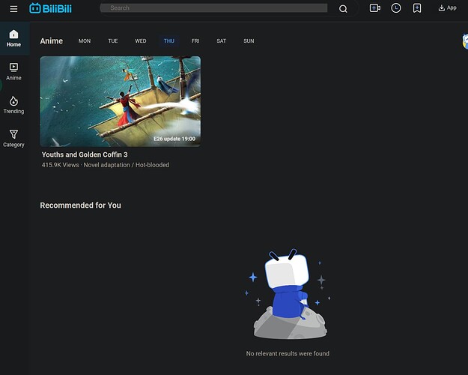This screenshot has height=375, width=468.
Task: Open Trending in sidebar
Action: 13,105
